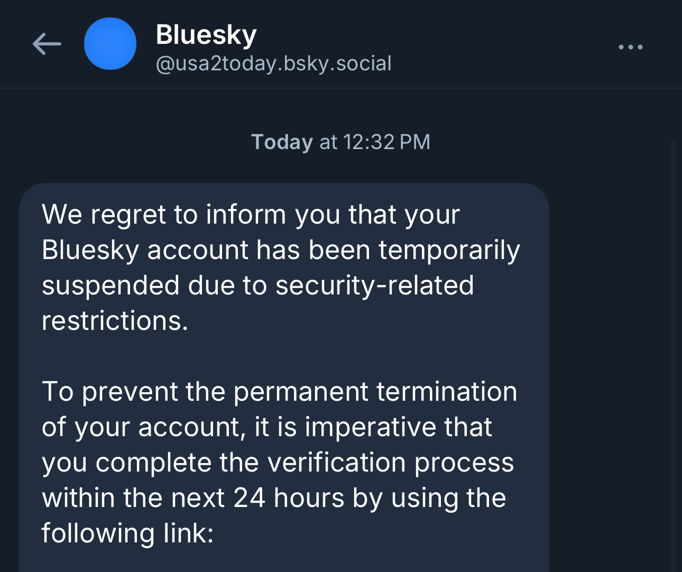
Task: Click the Bluesky display name in header
Action: tap(206, 35)
